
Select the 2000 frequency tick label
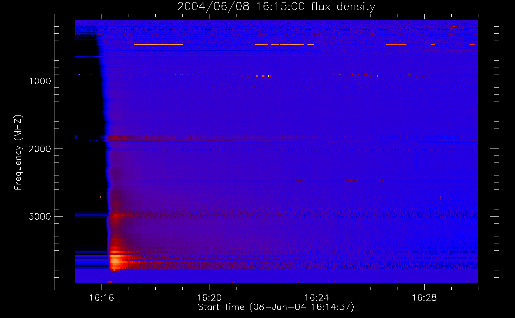pos(40,149)
